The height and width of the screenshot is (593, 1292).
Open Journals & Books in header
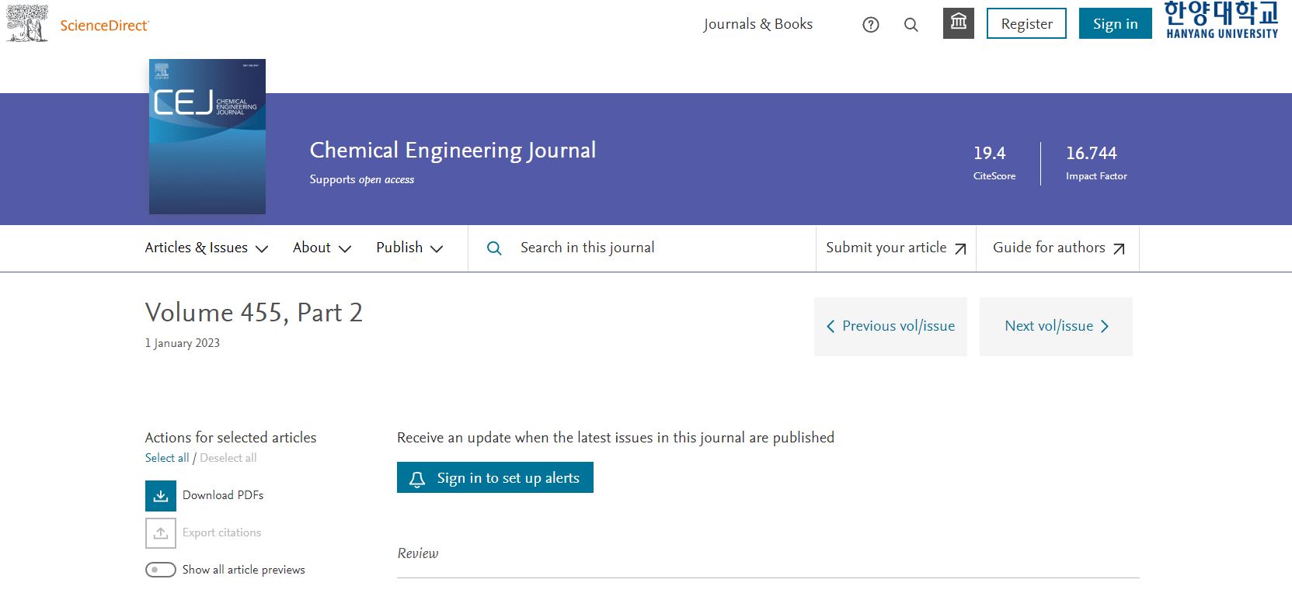(757, 24)
